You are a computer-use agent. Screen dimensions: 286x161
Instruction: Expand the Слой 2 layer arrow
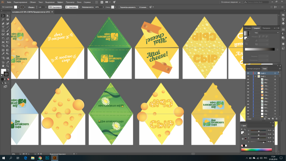pos(255,73)
